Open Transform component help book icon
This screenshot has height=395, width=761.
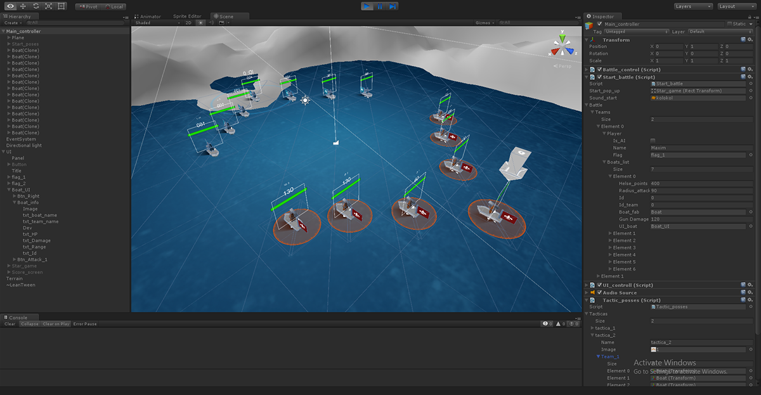(x=743, y=40)
